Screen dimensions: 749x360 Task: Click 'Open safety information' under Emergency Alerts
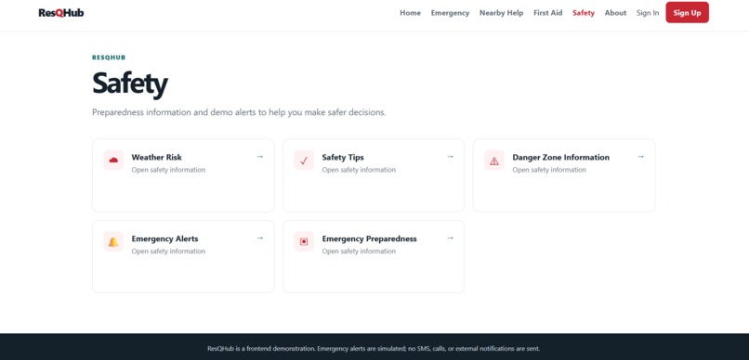pos(168,251)
